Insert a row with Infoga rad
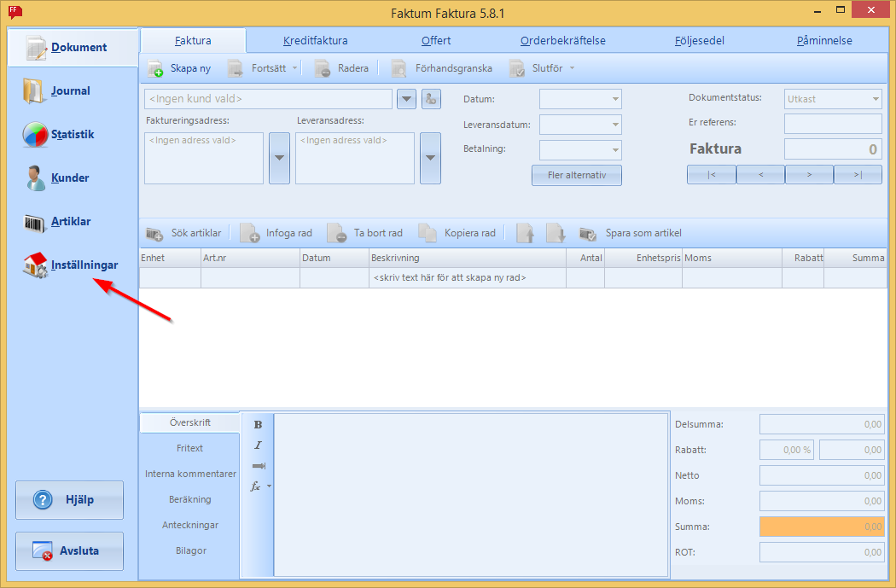Viewport: 896px width, 588px height. click(276, 233)
